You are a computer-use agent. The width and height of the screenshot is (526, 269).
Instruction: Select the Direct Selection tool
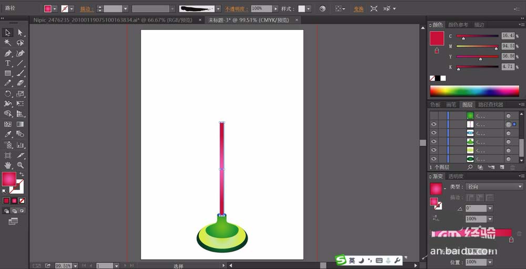point(20,33)
